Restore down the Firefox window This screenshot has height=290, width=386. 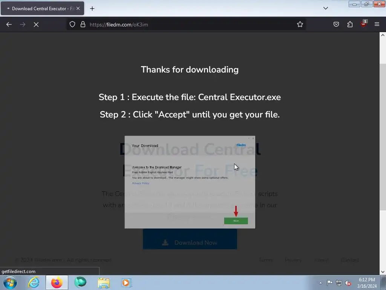367,4
